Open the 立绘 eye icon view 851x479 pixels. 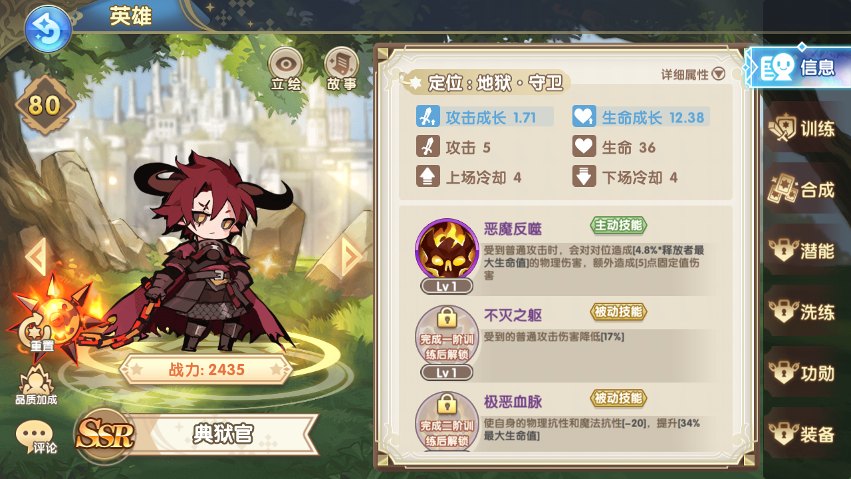click(x=285, y=69)
